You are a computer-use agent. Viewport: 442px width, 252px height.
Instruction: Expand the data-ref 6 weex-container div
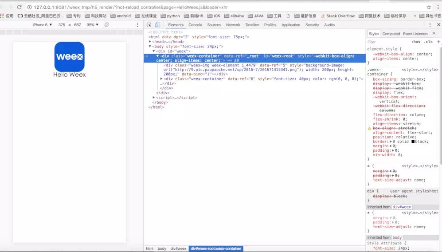point(161,79)
